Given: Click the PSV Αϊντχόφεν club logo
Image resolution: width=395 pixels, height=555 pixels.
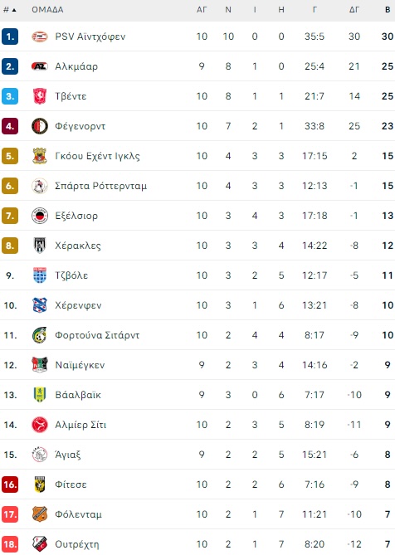Looking at the screenshot, I should click(x=40, y=37).
